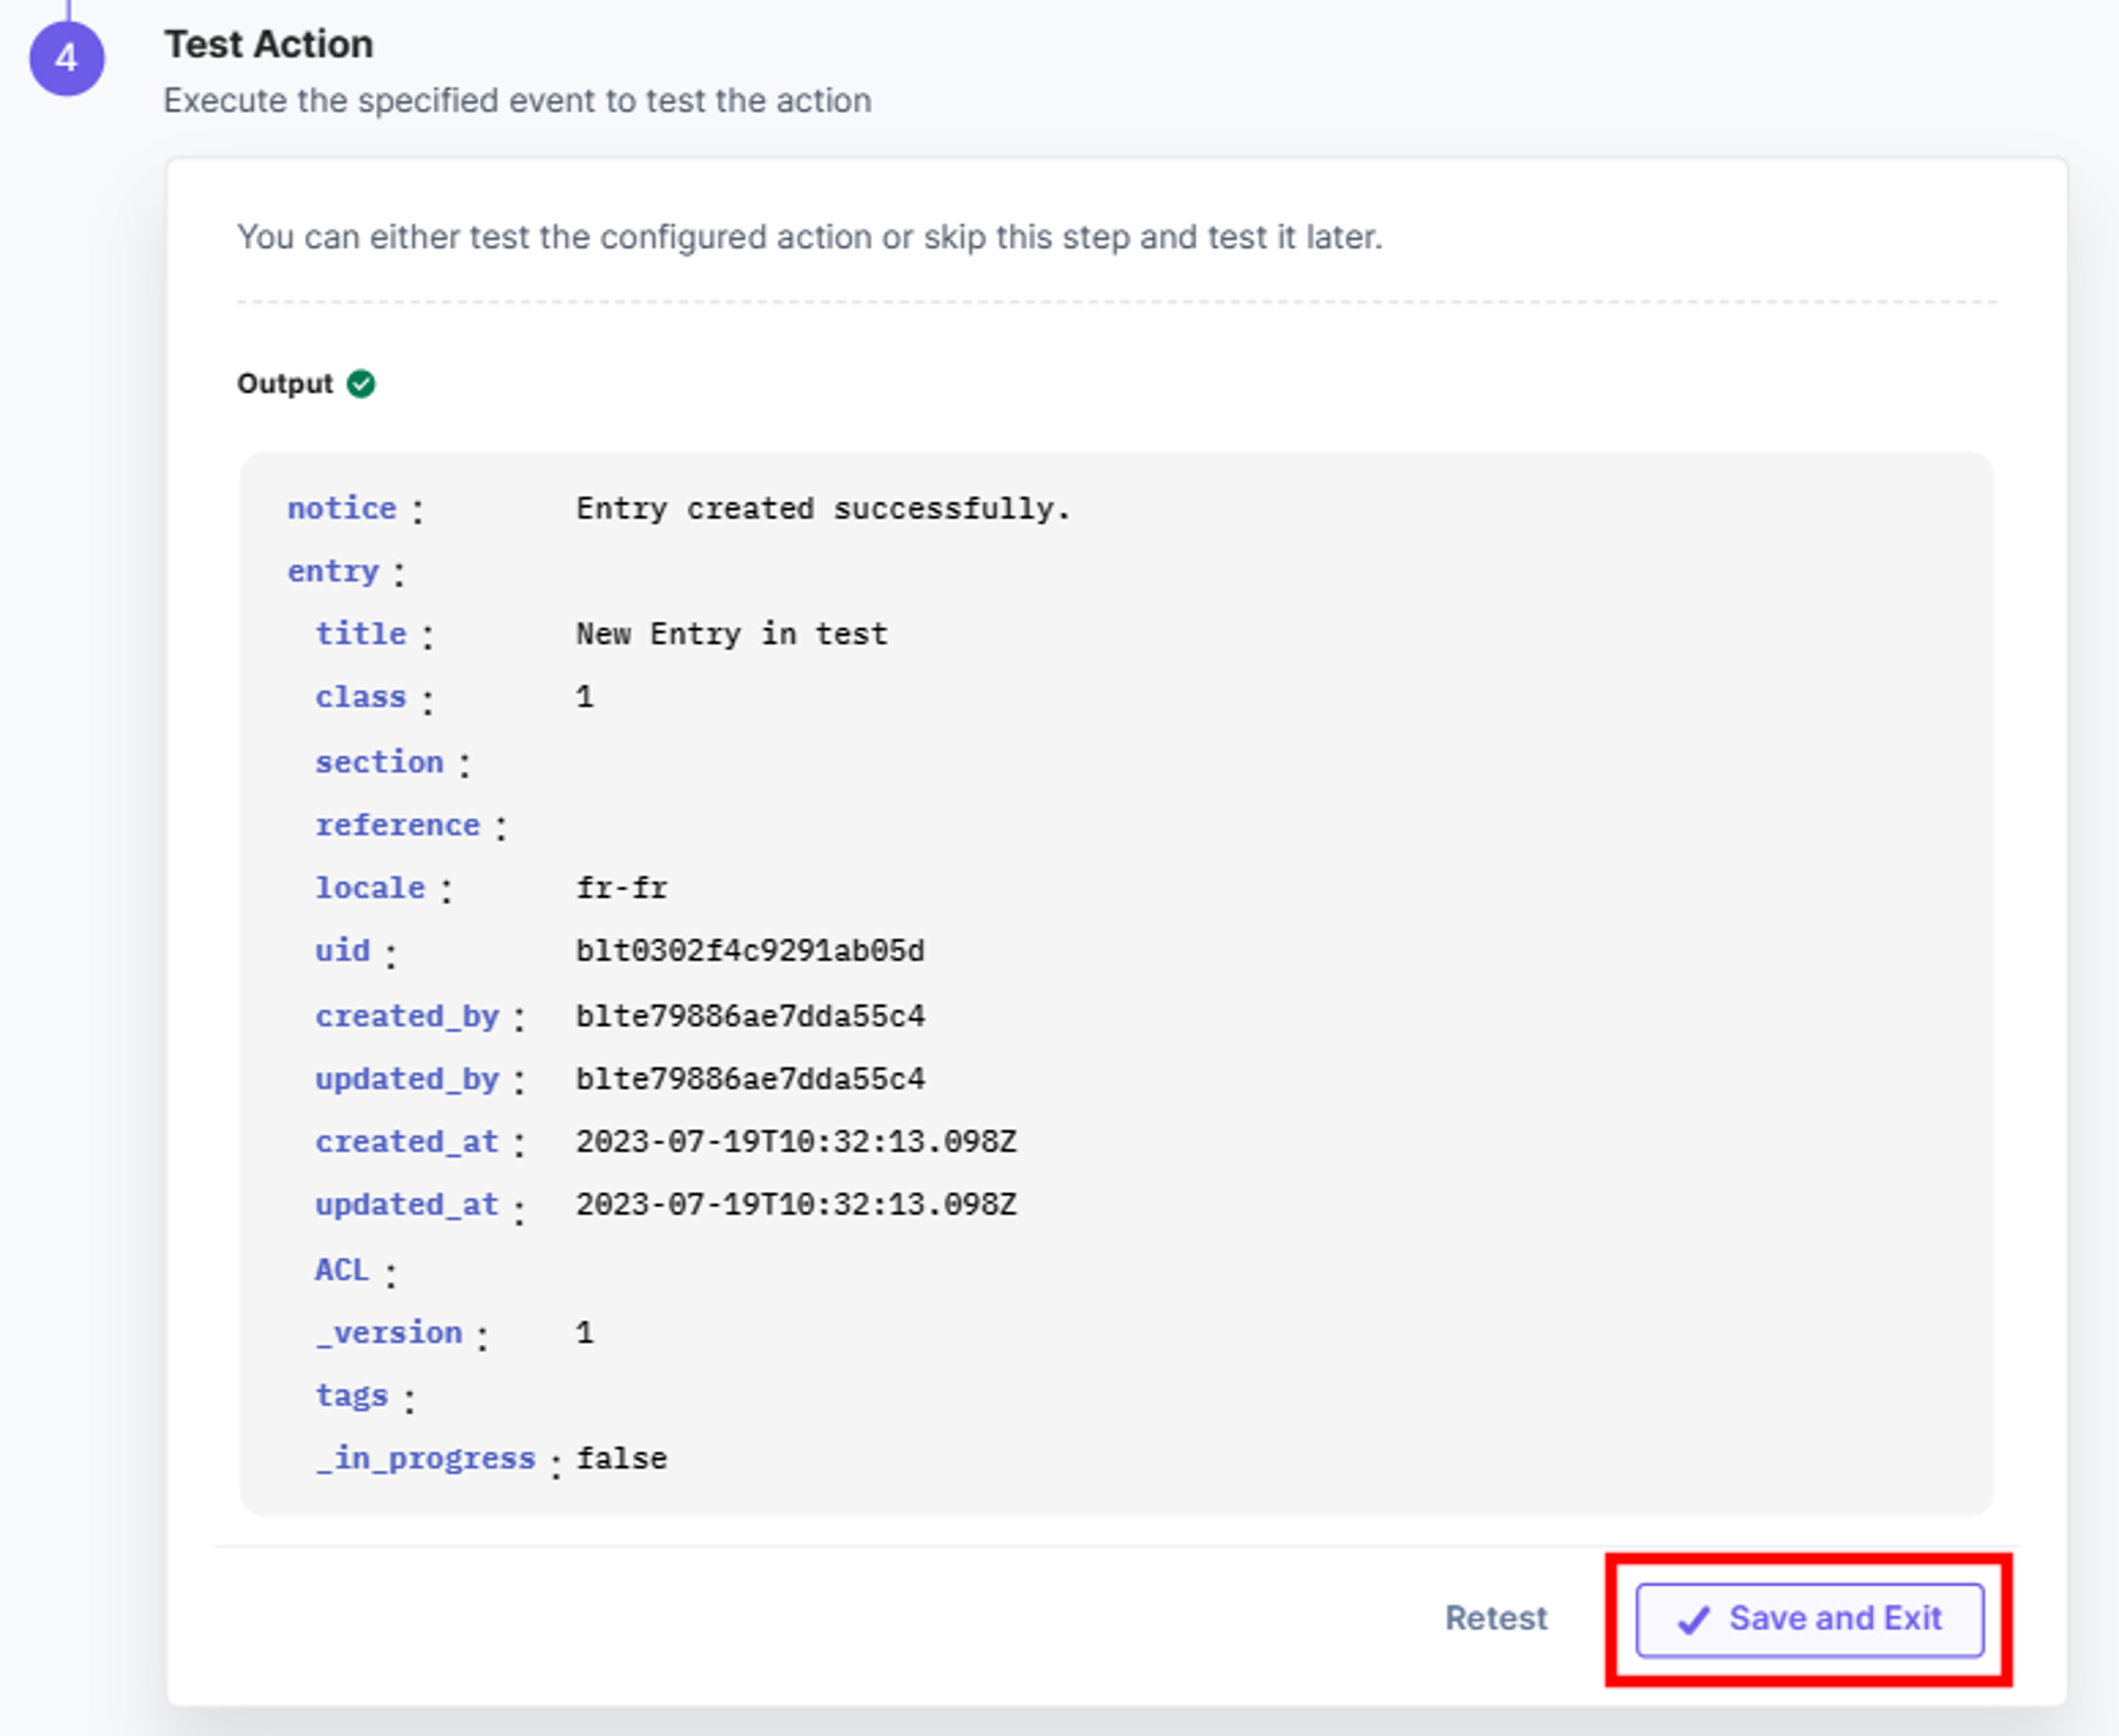Click Save and Exit button
This screenshot has width=2119, height=1736.
point(1810,1619)
